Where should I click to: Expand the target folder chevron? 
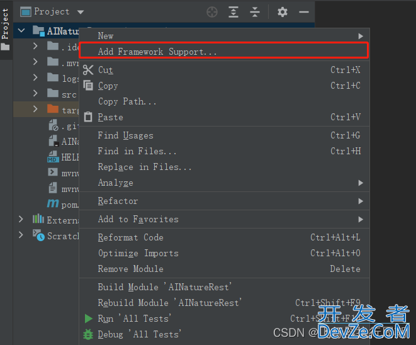pyautogui.click(x=35, y=109)
